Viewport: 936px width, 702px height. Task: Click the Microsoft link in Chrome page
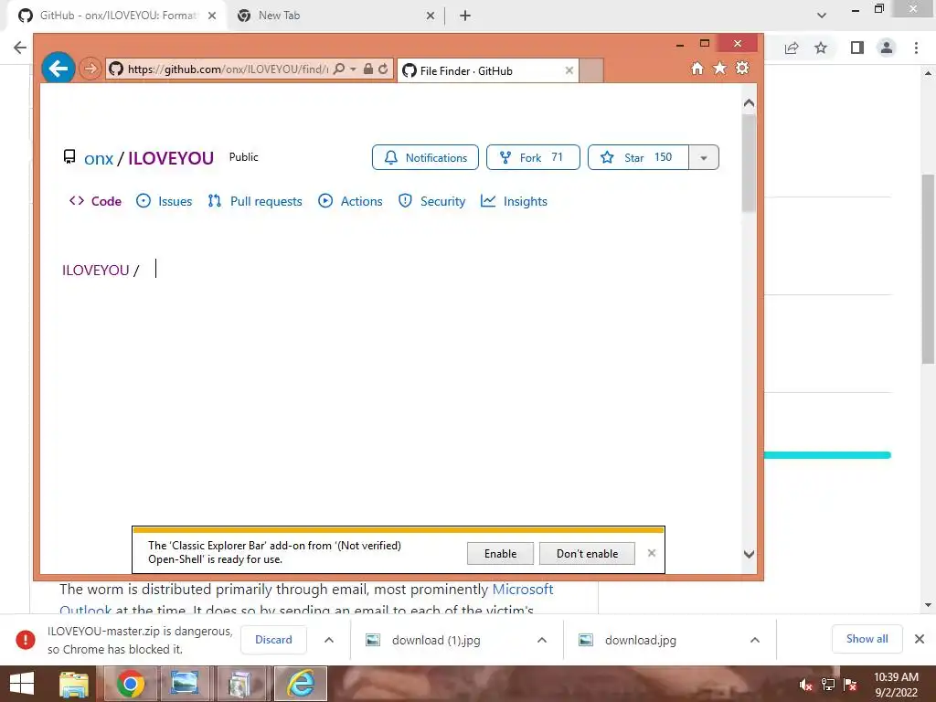522,590
